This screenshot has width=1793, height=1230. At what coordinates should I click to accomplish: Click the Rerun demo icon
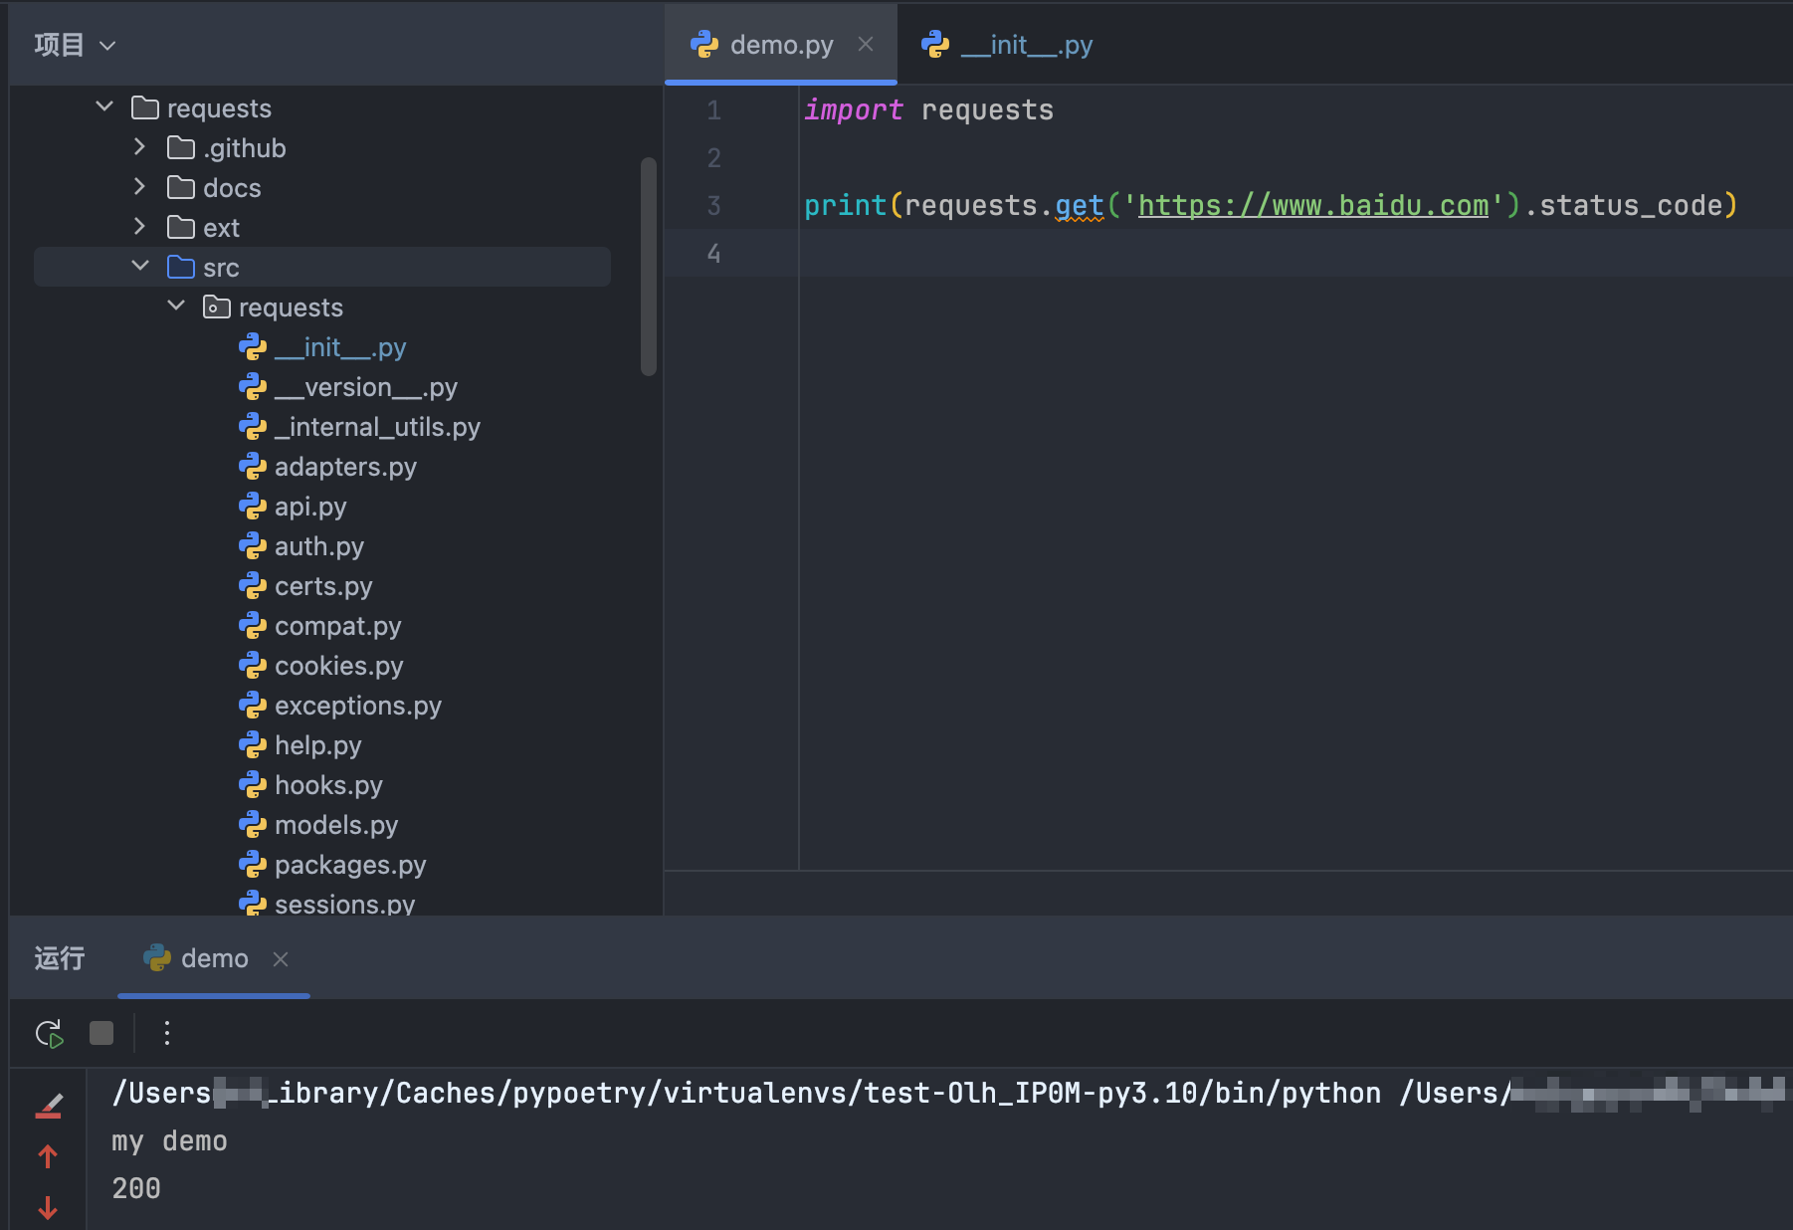click(x=49, y=1034)
